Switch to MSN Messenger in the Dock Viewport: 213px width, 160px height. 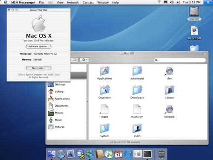click(x=90, y=154)
